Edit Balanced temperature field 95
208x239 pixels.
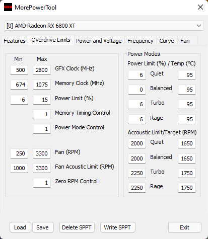(187, 90)
